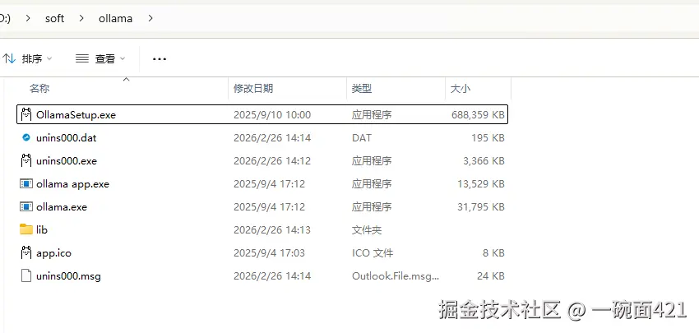Click the app.ico llama icon

[26, 252]
